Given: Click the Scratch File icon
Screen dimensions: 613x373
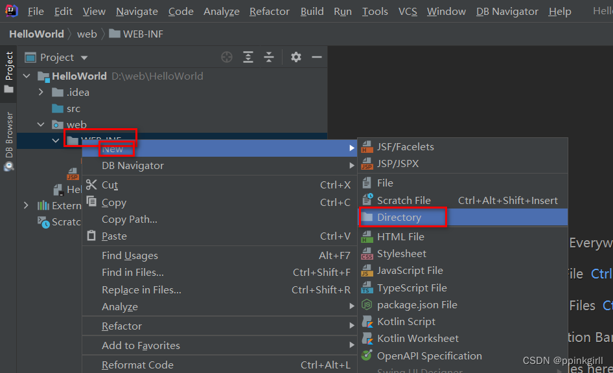Looking at the screenshot, I should click(x=367, y=199).
